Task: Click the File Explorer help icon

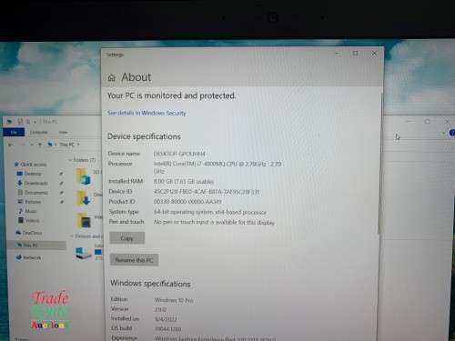Action: coord(452,133)
